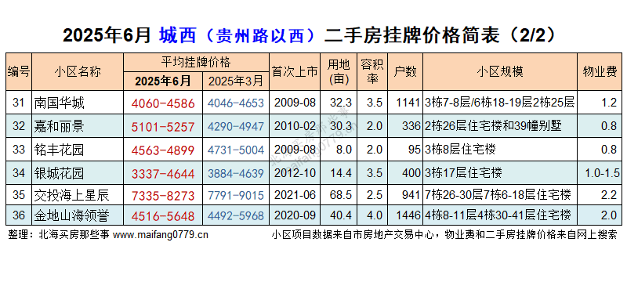Select the 1.0-1.5 property fee cell
Image resolution: width=627 pixels, height=282 pixels.
pyautogui.click(x=602, y=173)
